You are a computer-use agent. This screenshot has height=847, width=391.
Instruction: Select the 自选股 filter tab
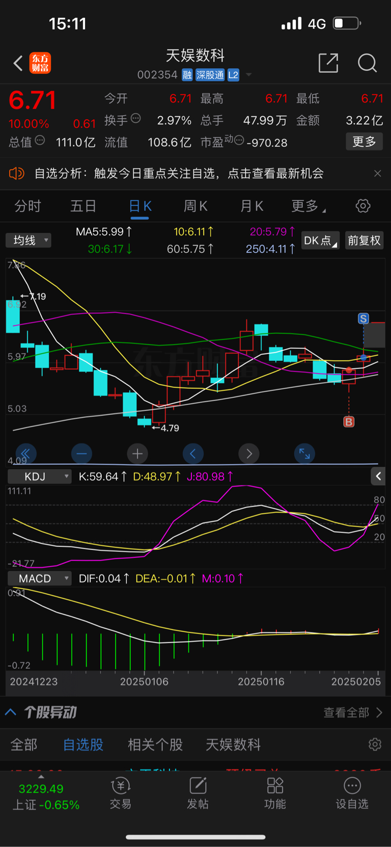coord(83,745)
